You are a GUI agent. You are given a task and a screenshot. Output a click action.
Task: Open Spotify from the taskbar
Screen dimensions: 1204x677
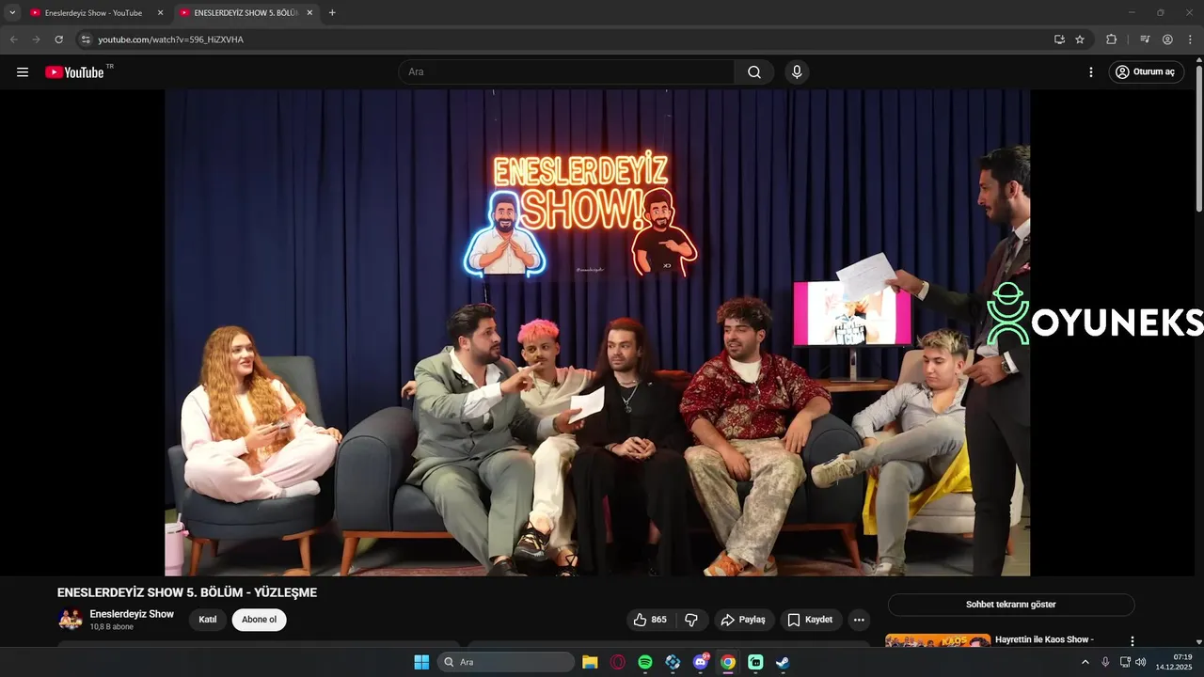645,662
